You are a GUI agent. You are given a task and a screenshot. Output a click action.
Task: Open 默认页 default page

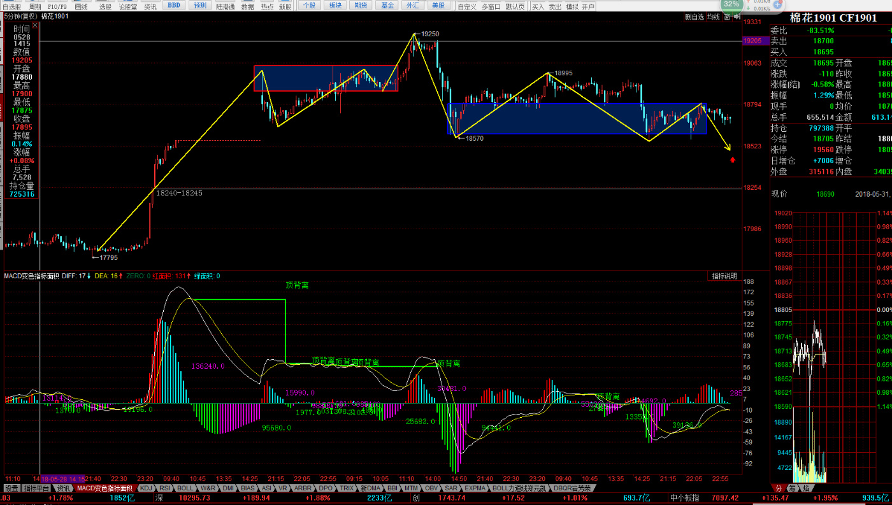(515, 6)
